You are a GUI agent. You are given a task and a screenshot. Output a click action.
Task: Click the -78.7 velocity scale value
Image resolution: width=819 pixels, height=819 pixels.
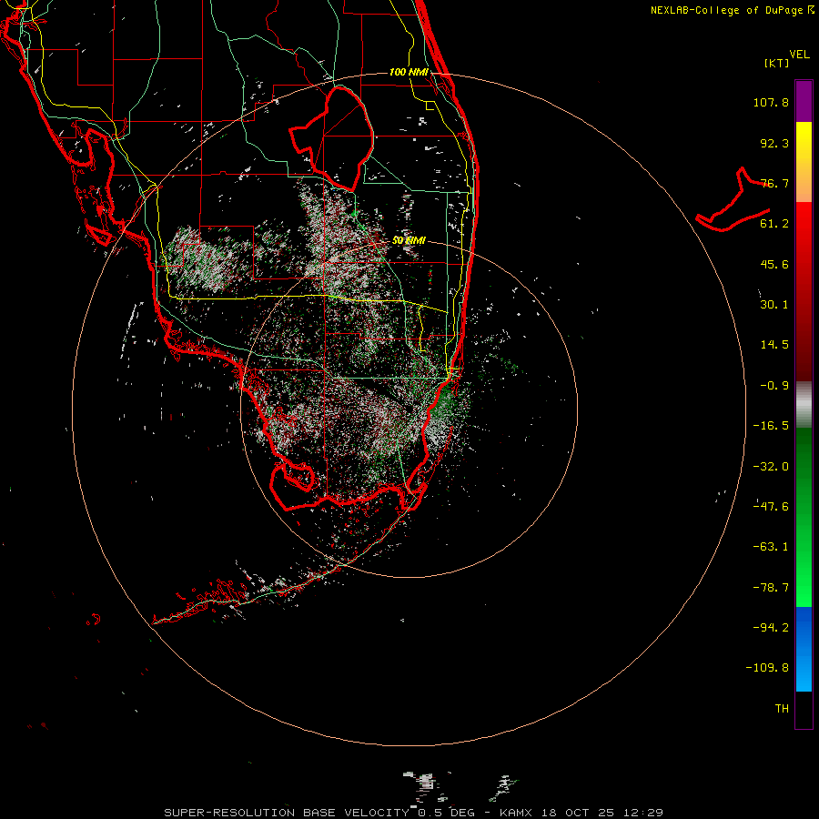click(771, 588)
